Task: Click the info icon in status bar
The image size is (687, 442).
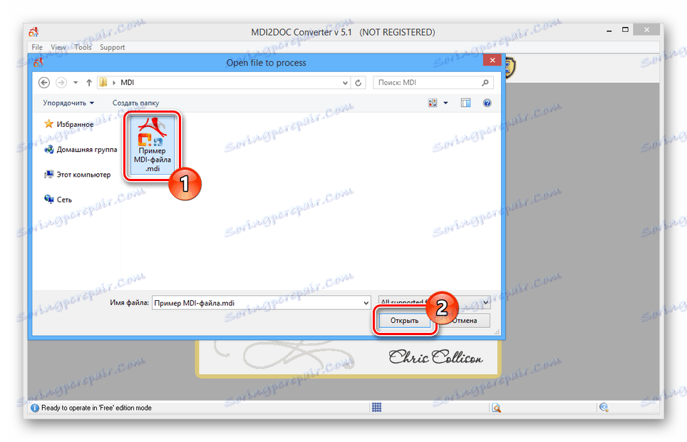Action: [35, 408]
